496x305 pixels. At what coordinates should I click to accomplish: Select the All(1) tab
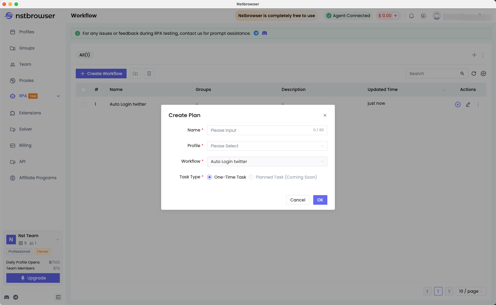84,55
